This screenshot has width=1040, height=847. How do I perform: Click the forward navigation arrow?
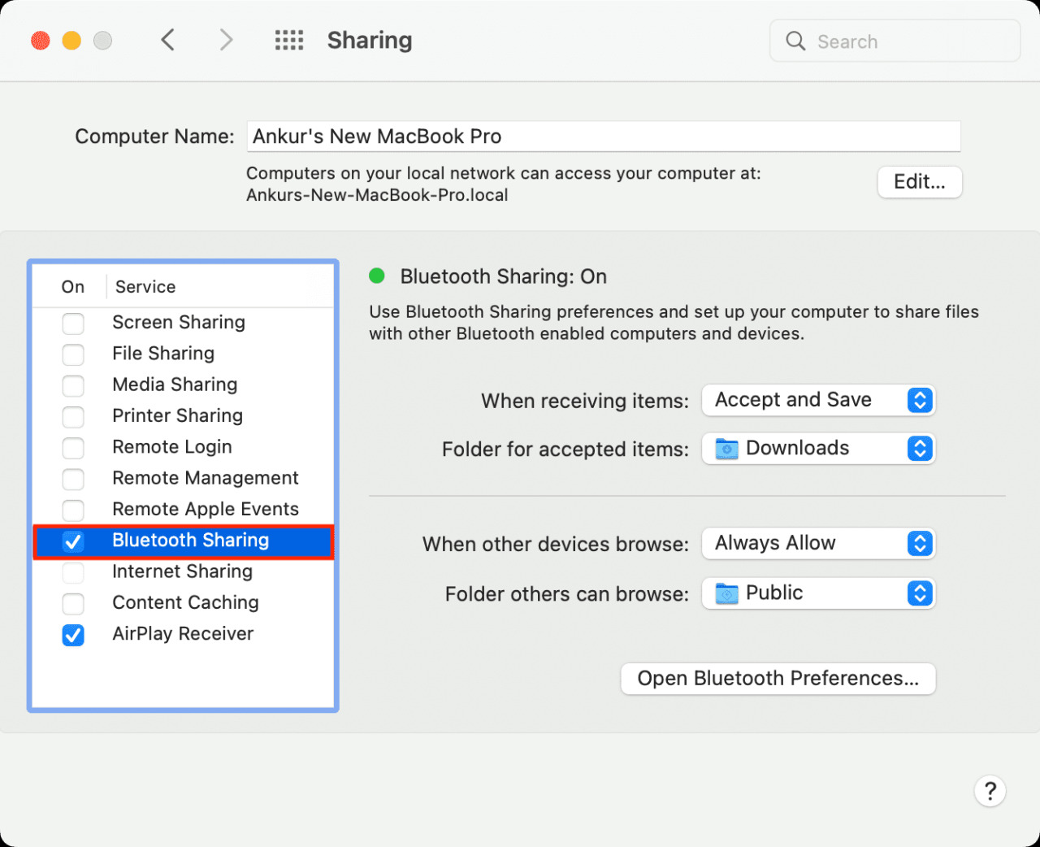(226, 40)
